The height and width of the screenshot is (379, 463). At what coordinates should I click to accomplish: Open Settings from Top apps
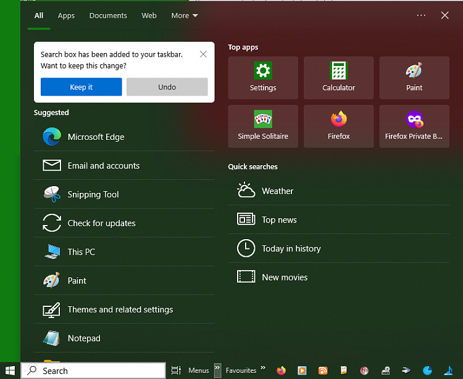click(x=263, y=78)
